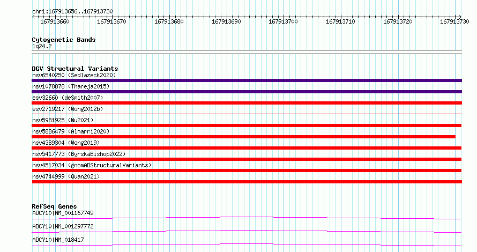This screenshot has height=252, width=477.
Task: Click the red bar under esv32660
Action: (247, 103)
